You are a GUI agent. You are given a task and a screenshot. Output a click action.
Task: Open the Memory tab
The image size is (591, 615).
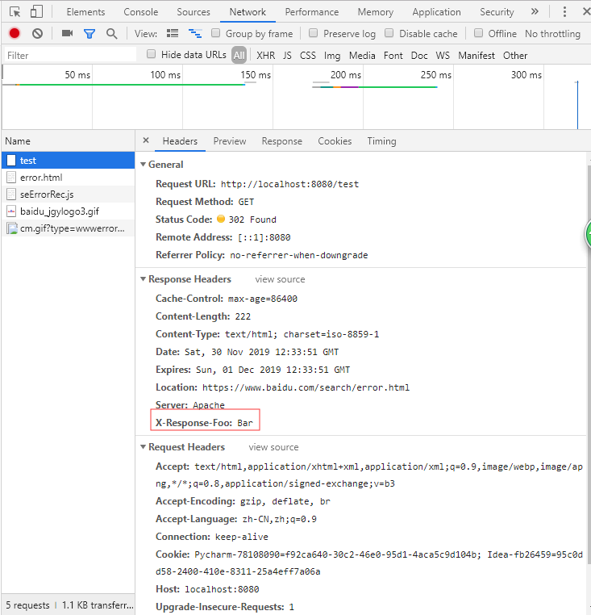pos(376,12)
